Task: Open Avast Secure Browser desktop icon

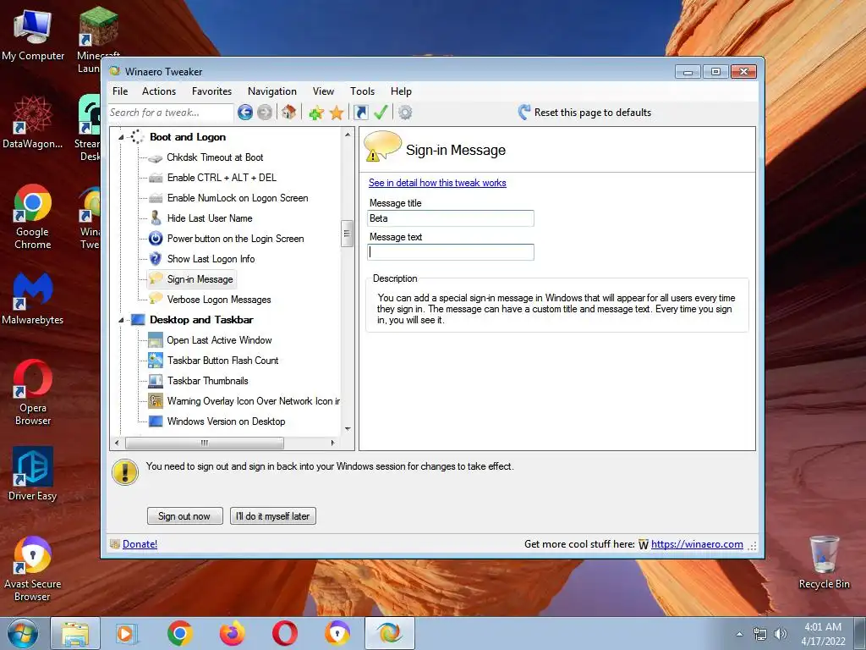Action: (33, 568)
